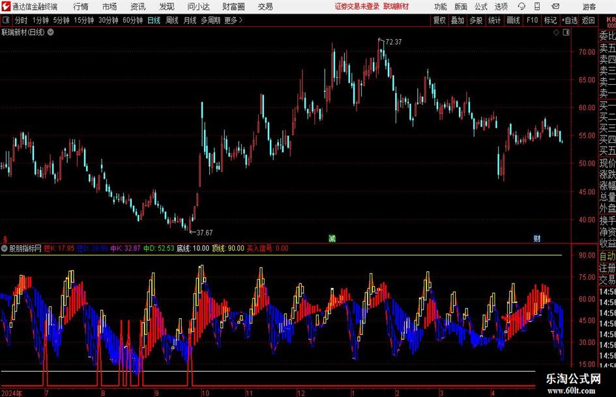Switch to 1分钟 period tab

pos(40,20)
